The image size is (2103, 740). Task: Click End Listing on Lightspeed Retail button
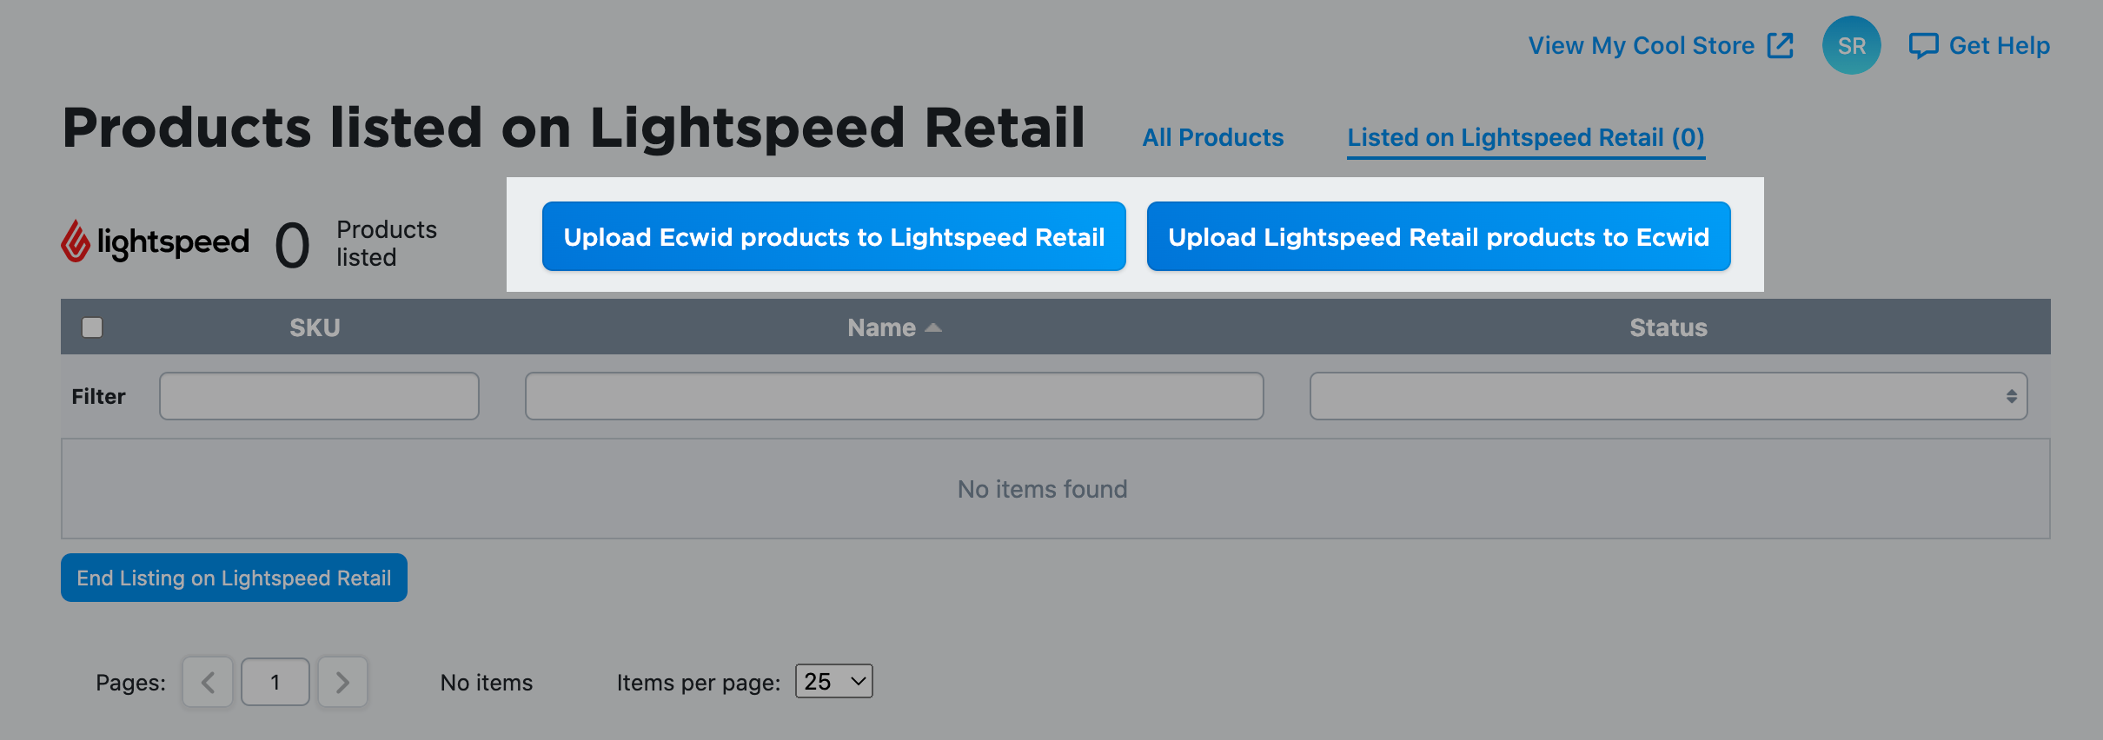pos(234,578)
